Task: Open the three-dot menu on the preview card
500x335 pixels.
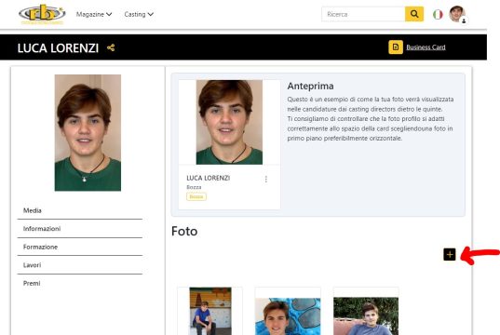Action: coord(266,180)
